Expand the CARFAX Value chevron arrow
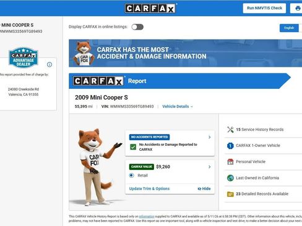302x226 pixels. point(209,167)
